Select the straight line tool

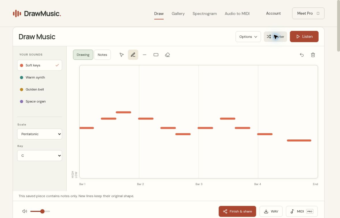pos(145,55)
